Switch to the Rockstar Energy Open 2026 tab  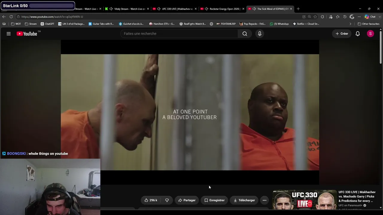pyautogui.click(x=223, y=9)
